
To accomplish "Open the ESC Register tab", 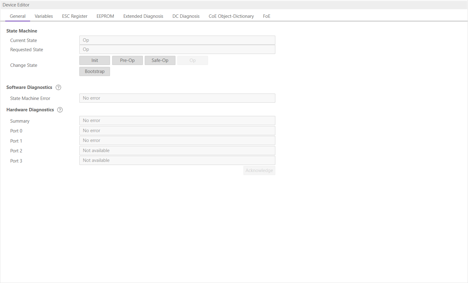I will 75,16.
